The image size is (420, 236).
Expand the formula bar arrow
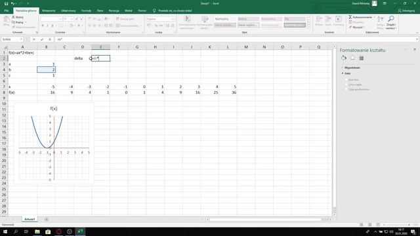(x=417, y=39)
